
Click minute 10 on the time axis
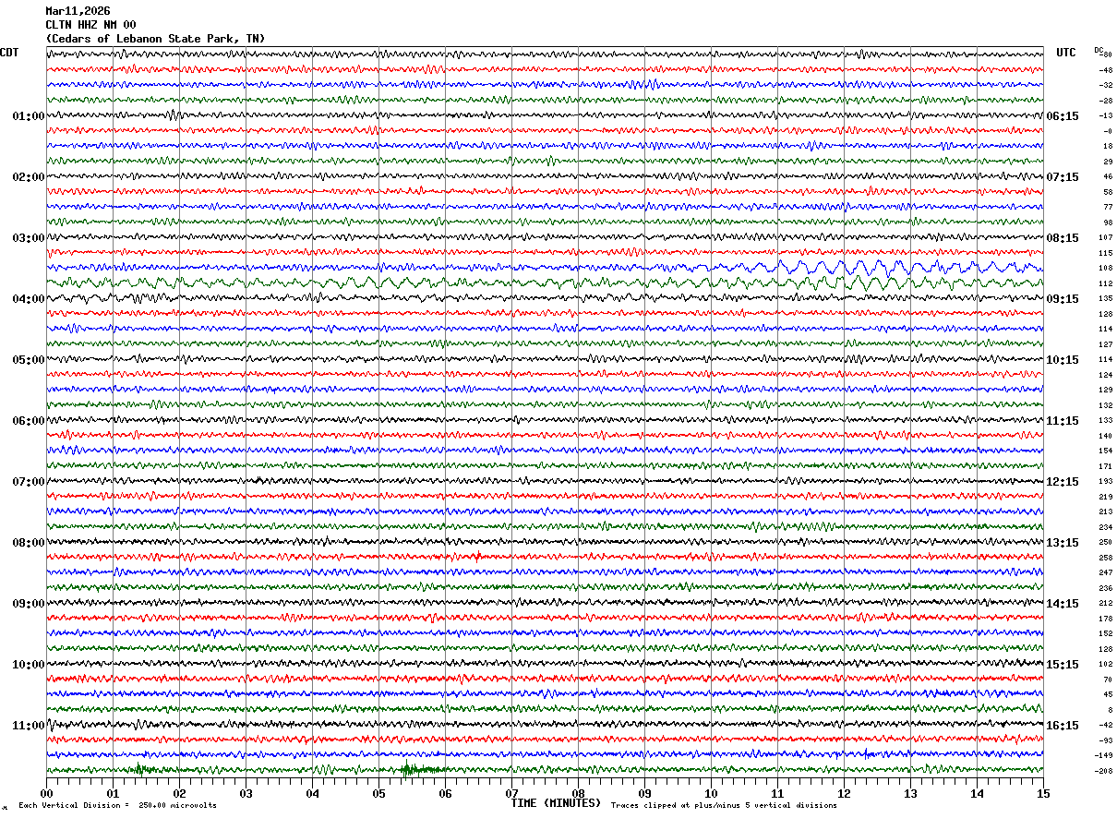[711, 793]
